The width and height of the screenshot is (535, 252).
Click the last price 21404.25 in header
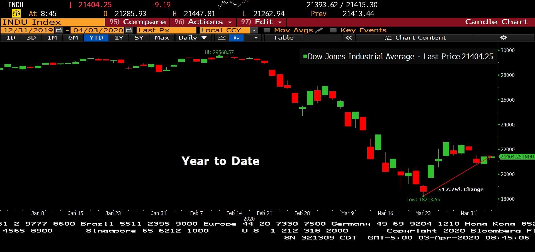[x=95, y=5]
